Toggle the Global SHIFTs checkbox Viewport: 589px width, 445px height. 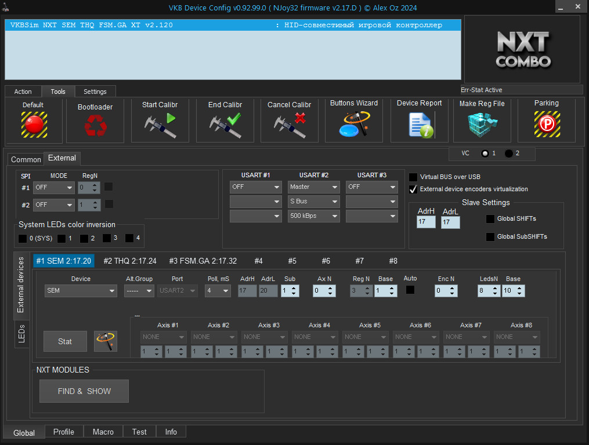[x=490, y=219]
